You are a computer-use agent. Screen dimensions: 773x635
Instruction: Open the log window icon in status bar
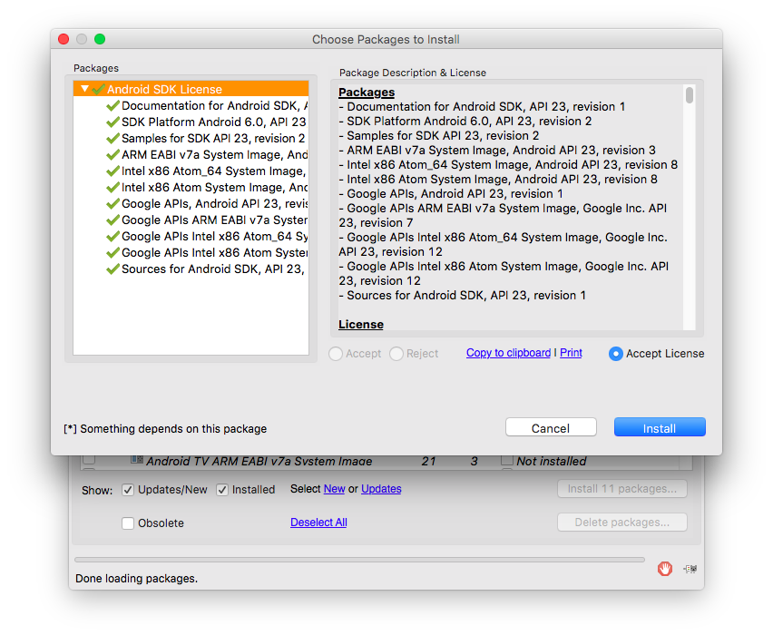690,569
